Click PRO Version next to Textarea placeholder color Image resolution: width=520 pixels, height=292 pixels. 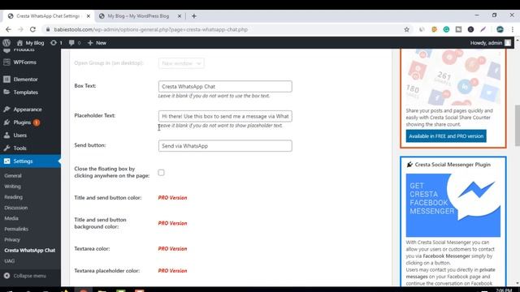pos(172,271)
